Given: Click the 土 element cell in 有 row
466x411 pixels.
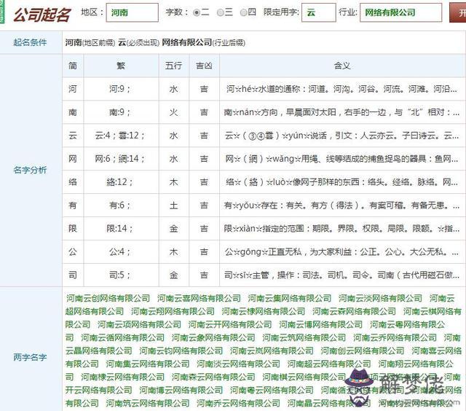Looking at the screenshot, I should pyautogui.click(x=173, y=205).
